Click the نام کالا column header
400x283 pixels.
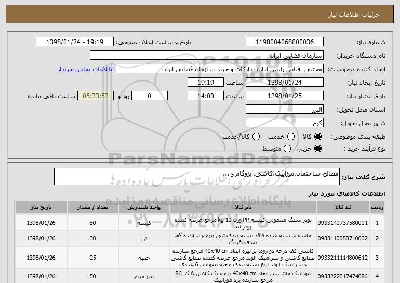point(243,208)
